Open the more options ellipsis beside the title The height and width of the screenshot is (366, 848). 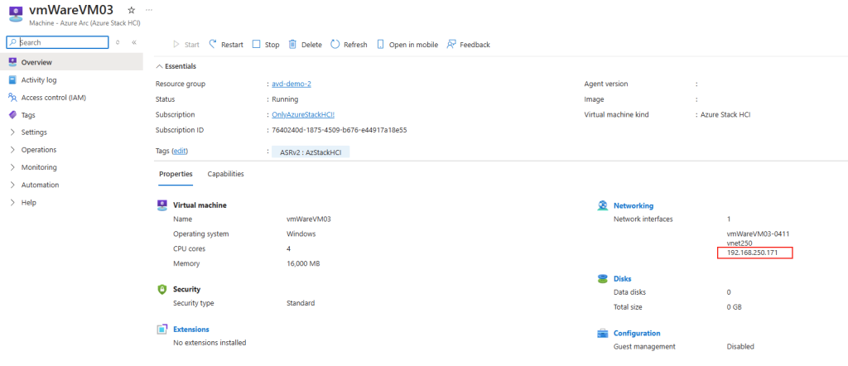[x=149, y=10]
